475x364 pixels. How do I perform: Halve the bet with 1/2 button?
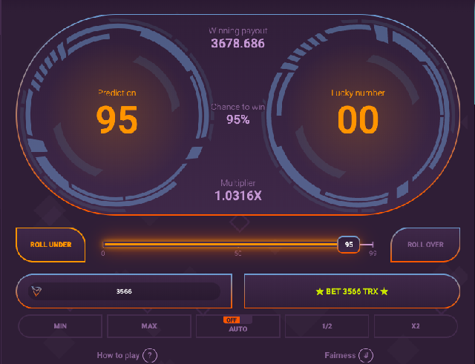[x=327, y=326]
